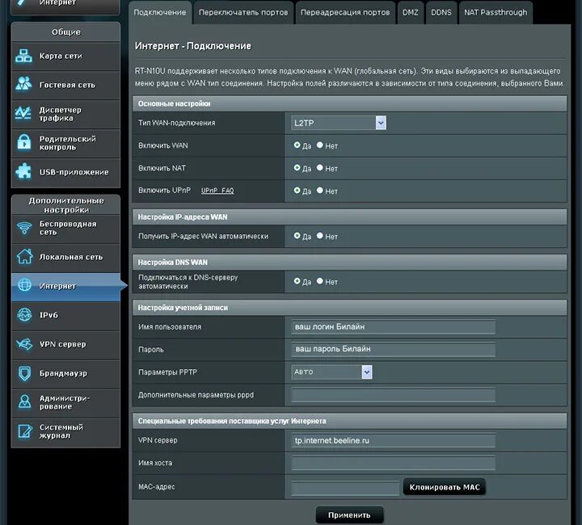The height and width of the screenshot is (525, 582).
Task: Switch to the DDNS tab
Action: [x=441, y=13]
